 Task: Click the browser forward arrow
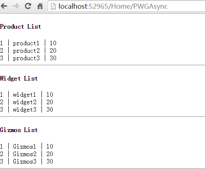pos(16,6)
